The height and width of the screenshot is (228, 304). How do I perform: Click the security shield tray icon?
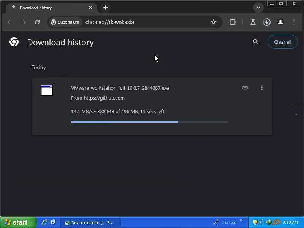tap(255, 222)
